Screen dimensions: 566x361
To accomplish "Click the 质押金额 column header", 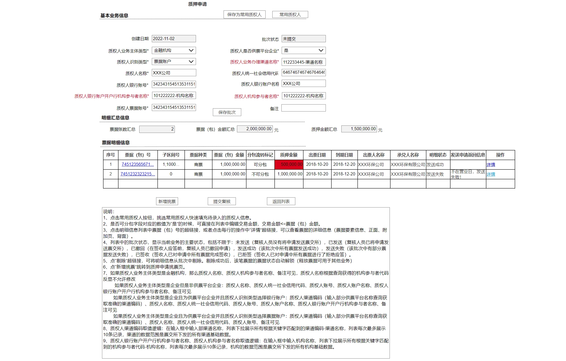I will (x=289, y=155).
